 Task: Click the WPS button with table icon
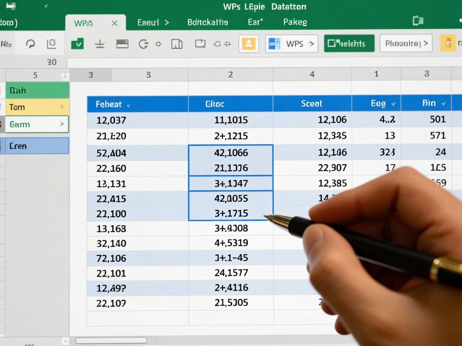pyautogui.click(x=292, y=44)
